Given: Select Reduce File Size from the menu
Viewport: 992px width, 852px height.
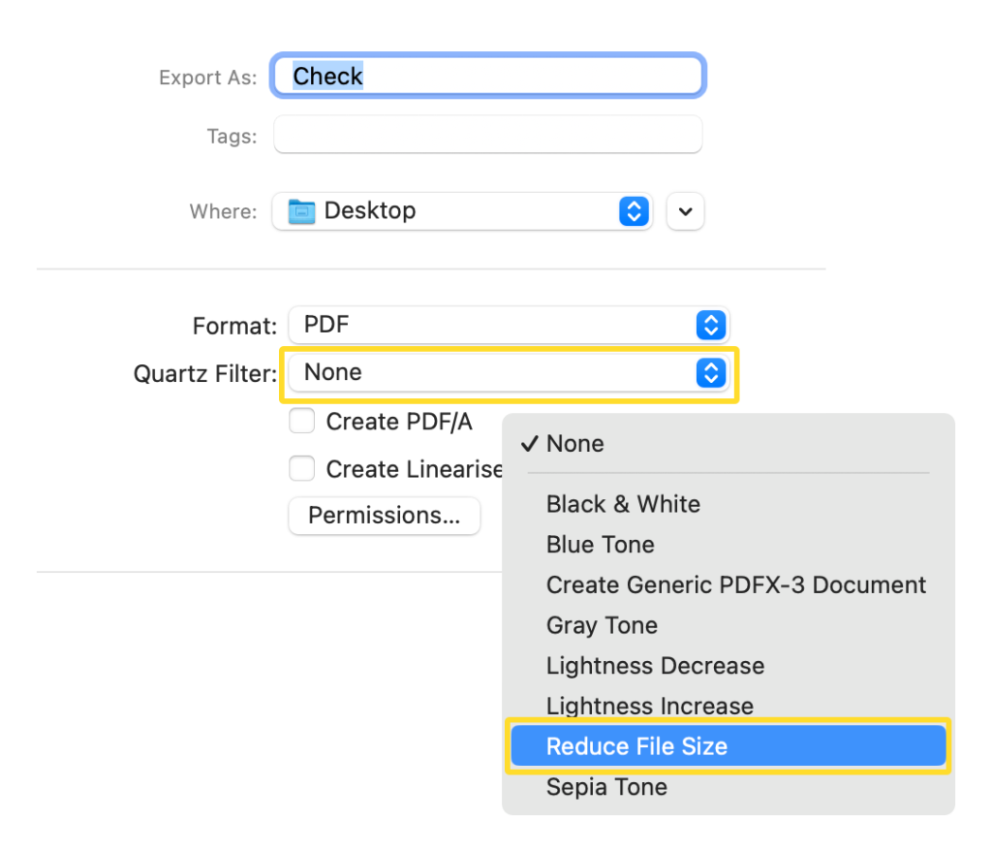Looking at the screenshot, I should [x=637, y=745].
